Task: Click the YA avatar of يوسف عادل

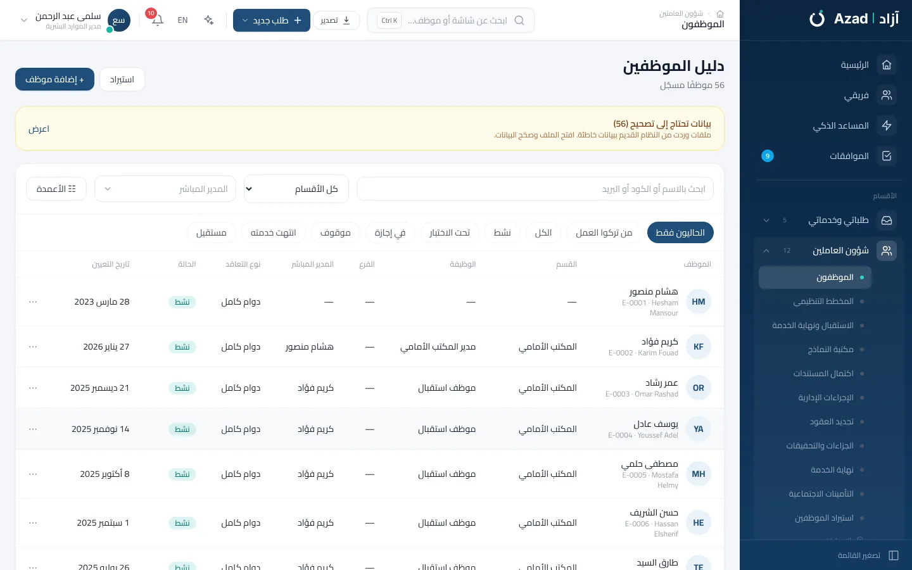Action: pos(699,429)
